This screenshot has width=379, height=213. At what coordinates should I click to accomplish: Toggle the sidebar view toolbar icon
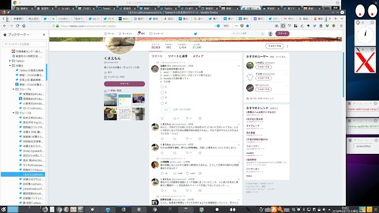(x=283, y=26)
